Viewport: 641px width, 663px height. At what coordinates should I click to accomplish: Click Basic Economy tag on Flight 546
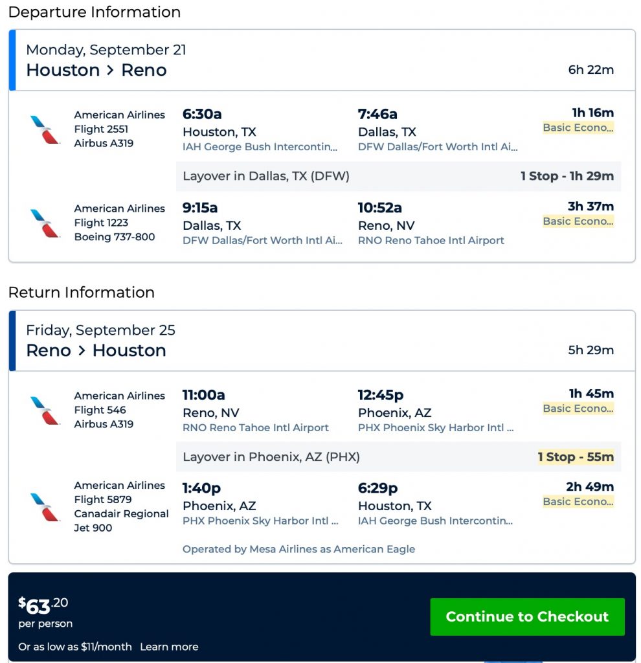pos(578,409)
